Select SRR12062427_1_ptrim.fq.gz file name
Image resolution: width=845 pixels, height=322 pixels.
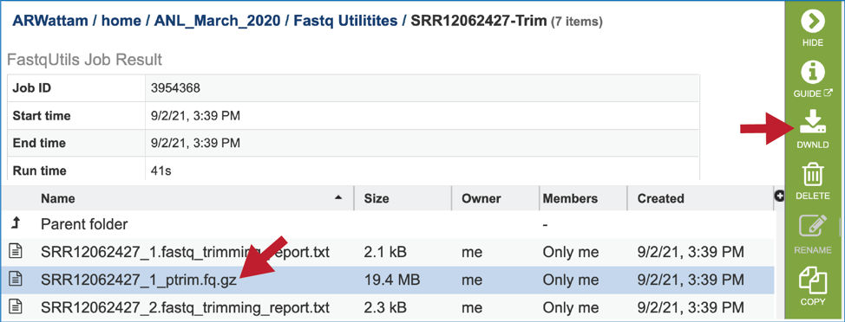pos(139,280)
